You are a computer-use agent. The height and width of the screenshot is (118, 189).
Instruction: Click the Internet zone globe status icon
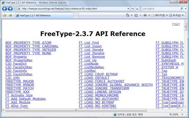115,114
